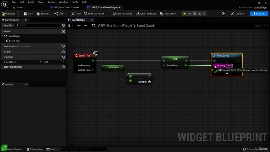Click the SET node Countdown output pin
Screen dimensions: 270x152
pos(186,65)
